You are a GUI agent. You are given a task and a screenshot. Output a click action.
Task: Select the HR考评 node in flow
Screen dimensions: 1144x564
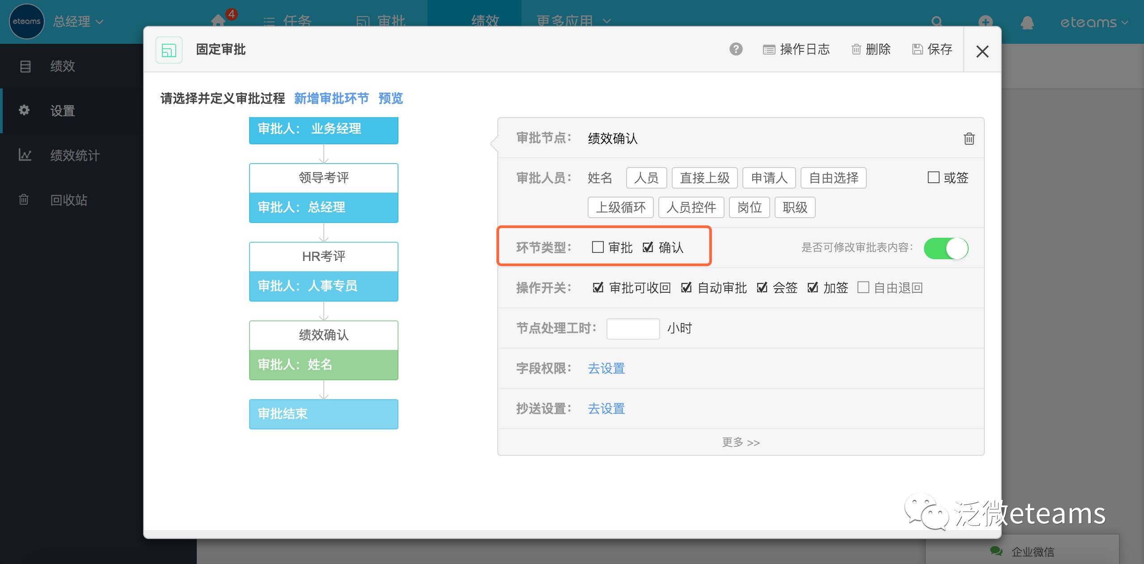323,257
